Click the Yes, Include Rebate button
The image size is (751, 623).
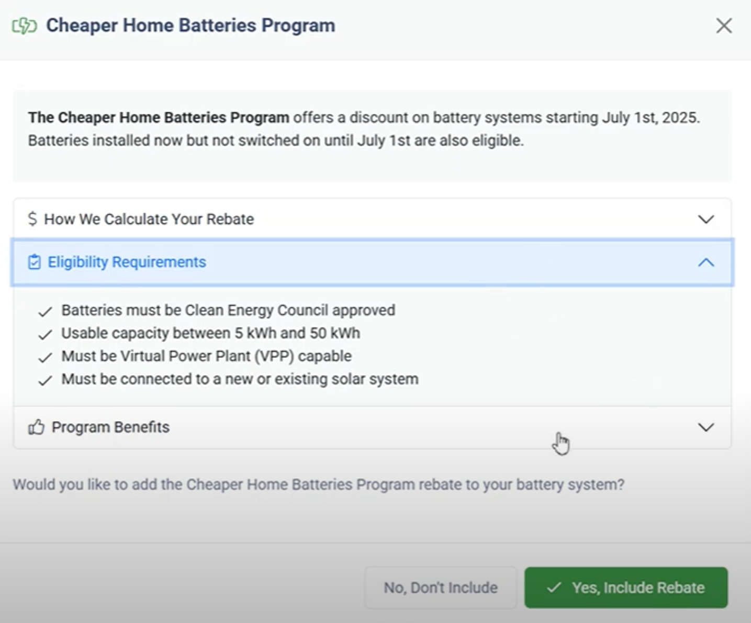coord(626,587)
